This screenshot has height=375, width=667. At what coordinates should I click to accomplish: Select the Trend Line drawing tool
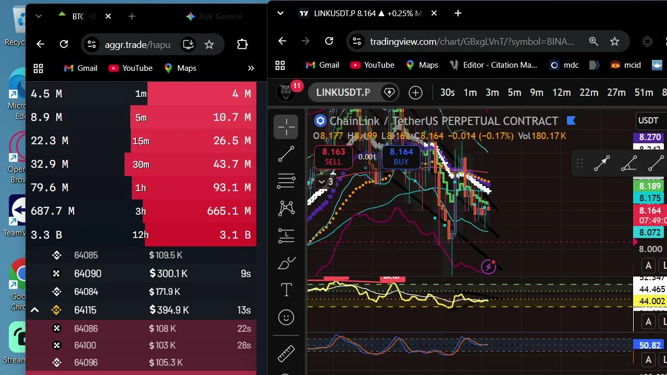coord(286,154)
